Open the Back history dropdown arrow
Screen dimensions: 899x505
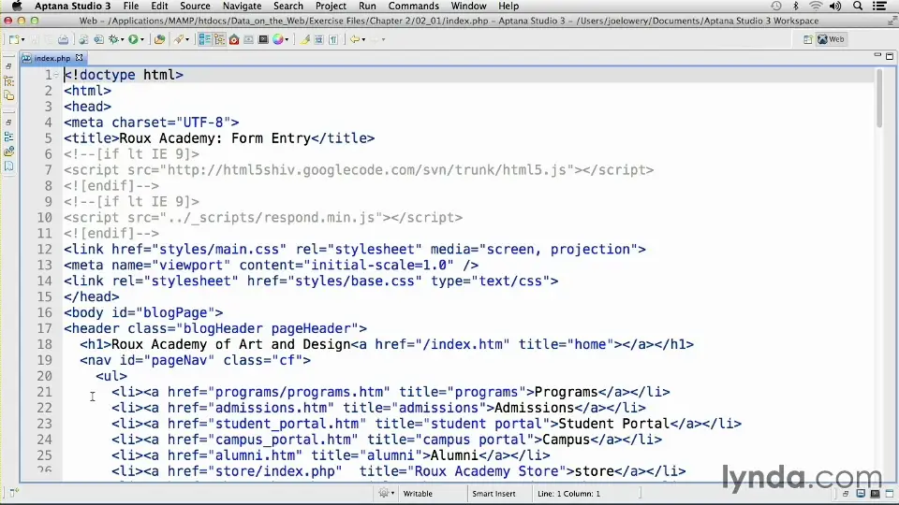pos(363,40)
